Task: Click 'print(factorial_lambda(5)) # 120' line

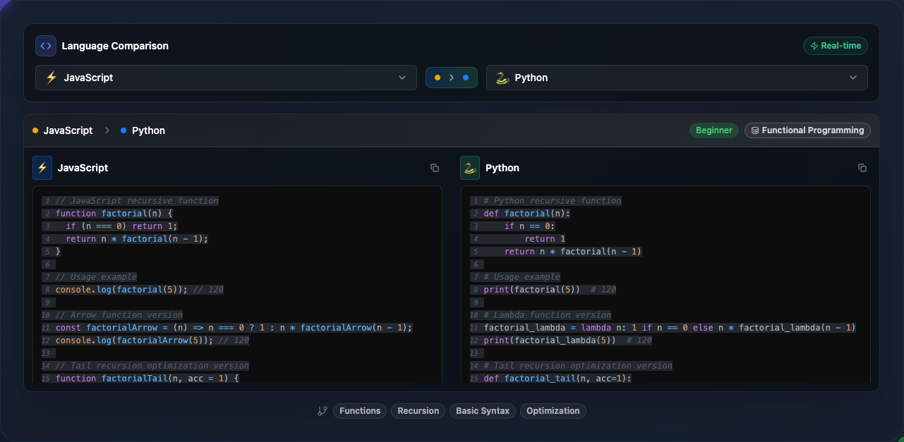Action: coord(567,340)
